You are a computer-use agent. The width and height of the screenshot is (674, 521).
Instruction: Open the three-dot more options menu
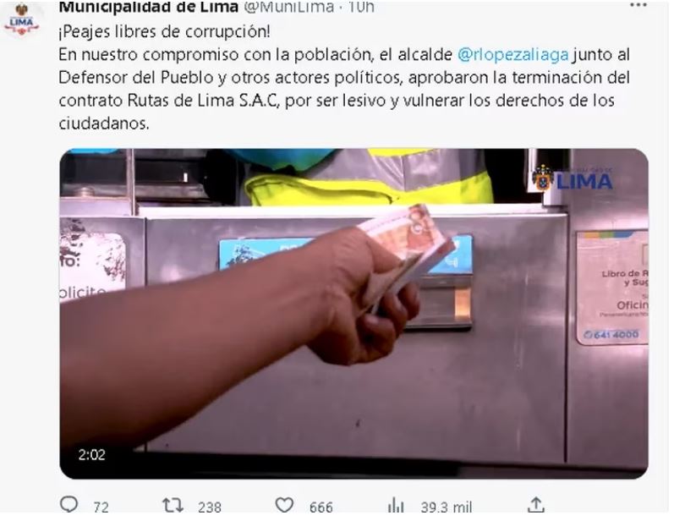638,5
